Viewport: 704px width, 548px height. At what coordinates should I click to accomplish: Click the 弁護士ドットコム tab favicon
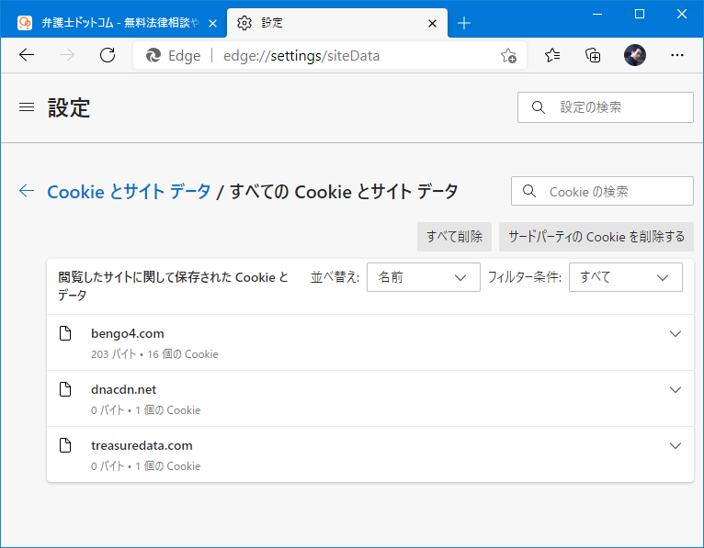click(x=25, y=23)
